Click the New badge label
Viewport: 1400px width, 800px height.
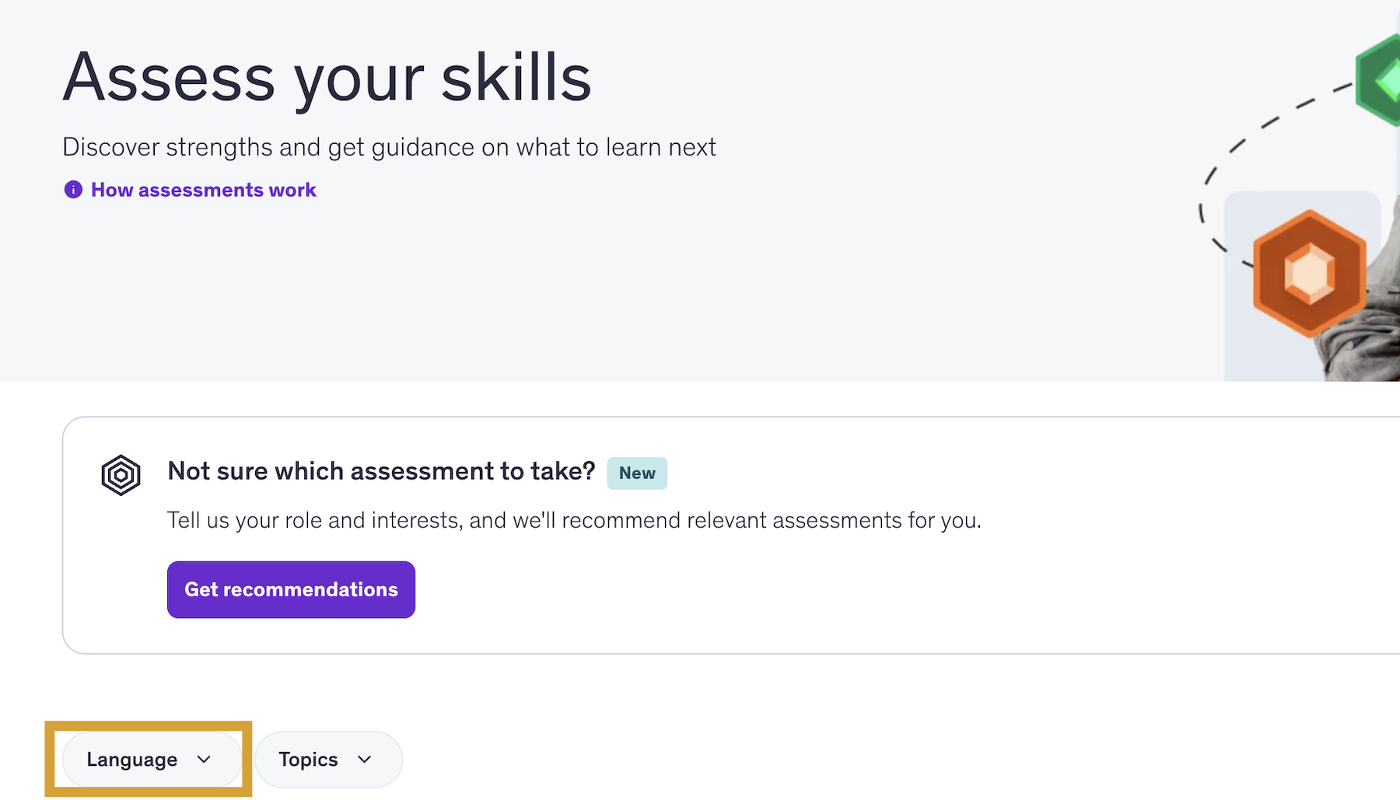(x=637, y=473)
